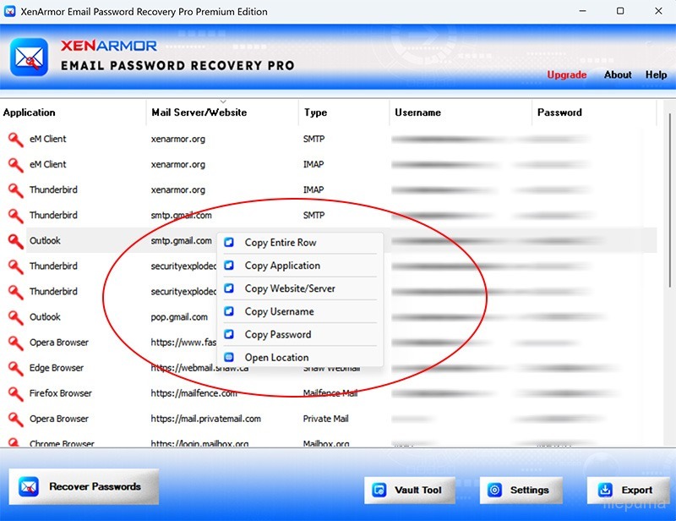Image resolution: width=676 pixels, height=521 pixels.
Task: Choose Copy Application from context menu
Action: tap(282, 266)
